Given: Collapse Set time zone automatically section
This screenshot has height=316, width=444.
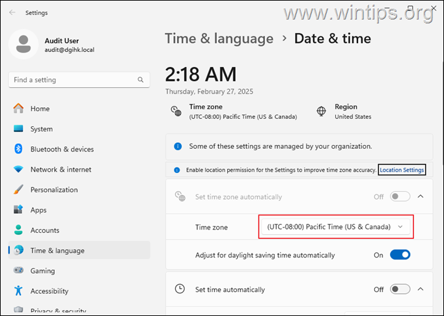Looking at the screenshot, I should pos(421,196).
